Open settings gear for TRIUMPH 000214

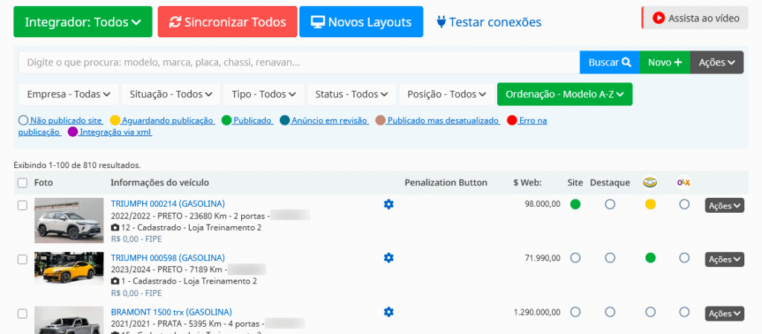(x=388, y=205)
